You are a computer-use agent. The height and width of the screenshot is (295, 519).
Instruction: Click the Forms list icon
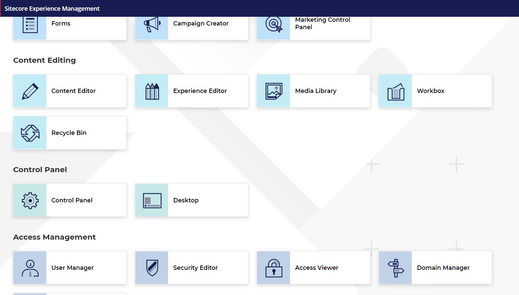[x=30, y=24]
